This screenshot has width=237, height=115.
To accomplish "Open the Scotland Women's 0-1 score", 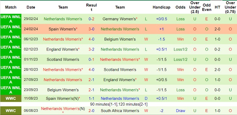I will (x=91, y=59).
